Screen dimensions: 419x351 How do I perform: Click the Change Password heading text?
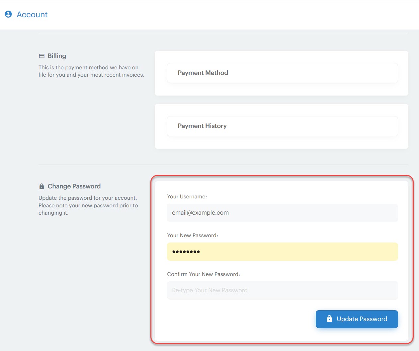74,186
